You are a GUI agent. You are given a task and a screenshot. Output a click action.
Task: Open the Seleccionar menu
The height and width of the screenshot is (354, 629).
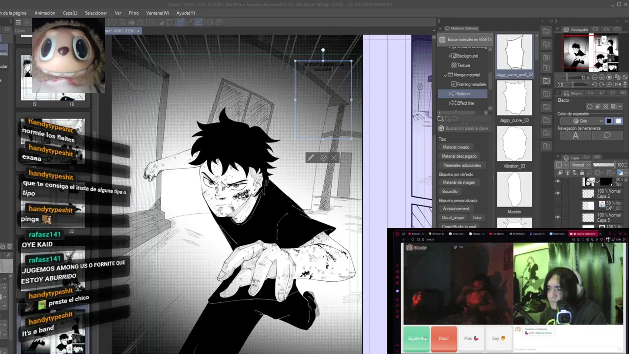pos(96,13)
